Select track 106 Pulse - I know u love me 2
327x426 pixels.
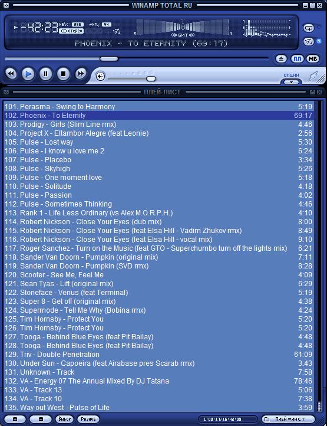[158, 151]
